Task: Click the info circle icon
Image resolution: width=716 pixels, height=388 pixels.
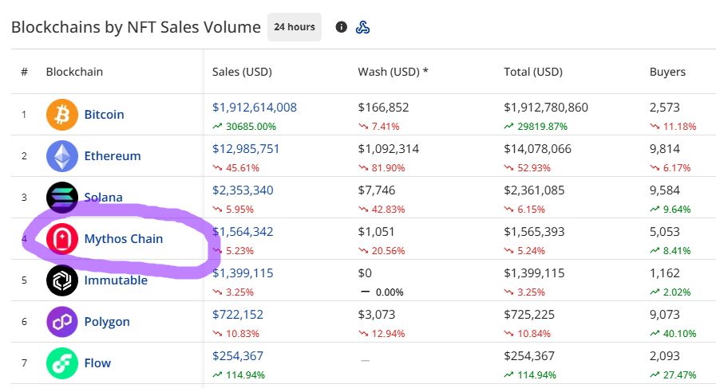Action: point(342,27)
